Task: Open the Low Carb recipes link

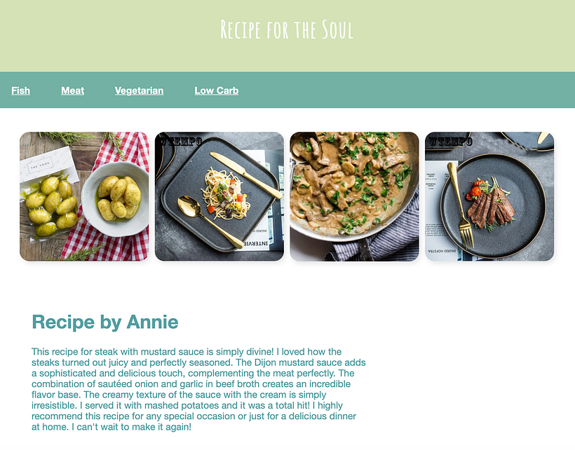Action: [x=217, y=90]
